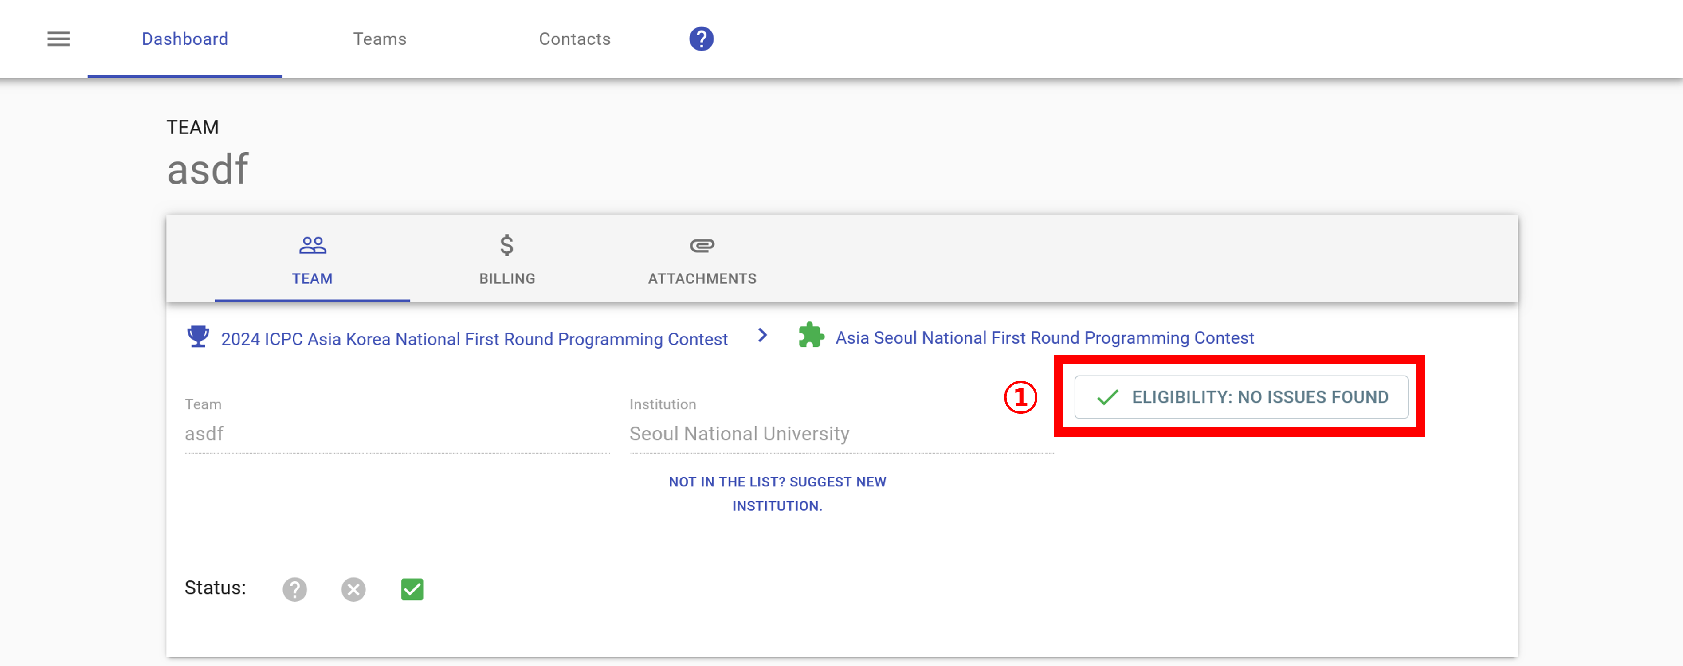
Task: Click the breadcrumb chevron arrow
Action: click(762, 336)
